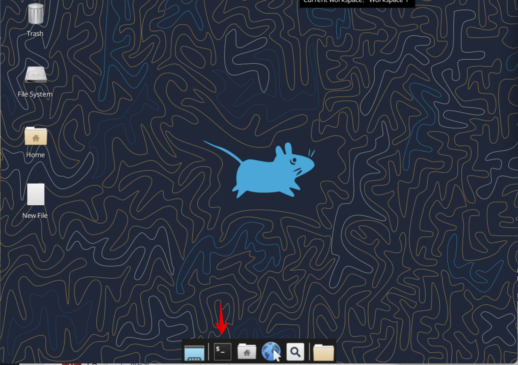Select the Home folder desktop icon

pyautogui.click(x=36, y=136)
